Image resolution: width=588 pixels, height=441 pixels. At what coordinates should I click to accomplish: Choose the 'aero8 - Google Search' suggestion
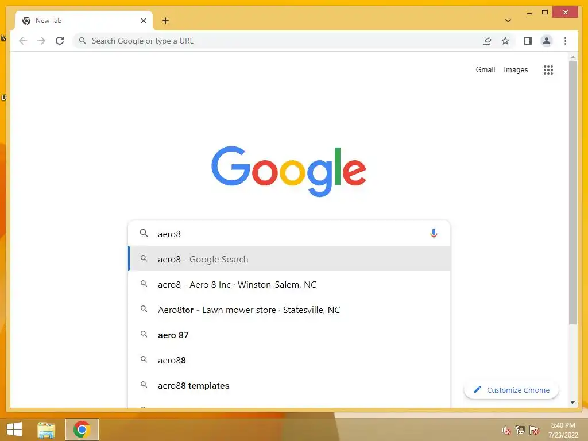click(289, 259)
